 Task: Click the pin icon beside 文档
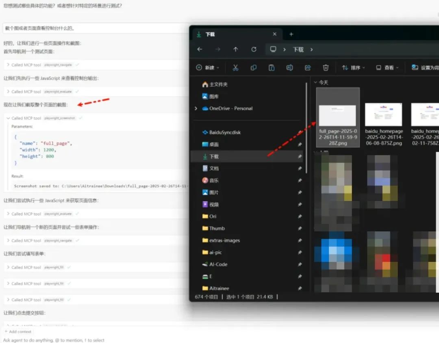(300, 168)
